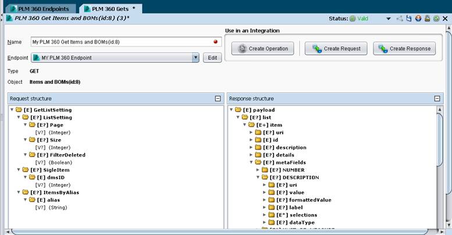The height and width of the screenshot is (235, 452).
Task: Click the Create Operation gear icon
Action: click(x=243, y=48)
